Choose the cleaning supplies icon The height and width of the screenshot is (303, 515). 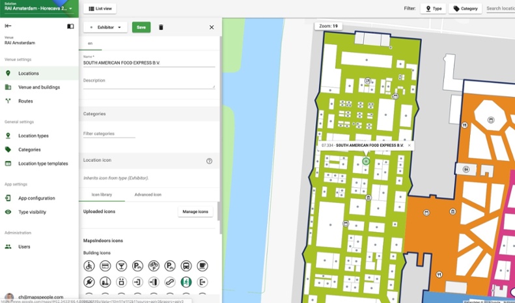(x=105, y=282)
